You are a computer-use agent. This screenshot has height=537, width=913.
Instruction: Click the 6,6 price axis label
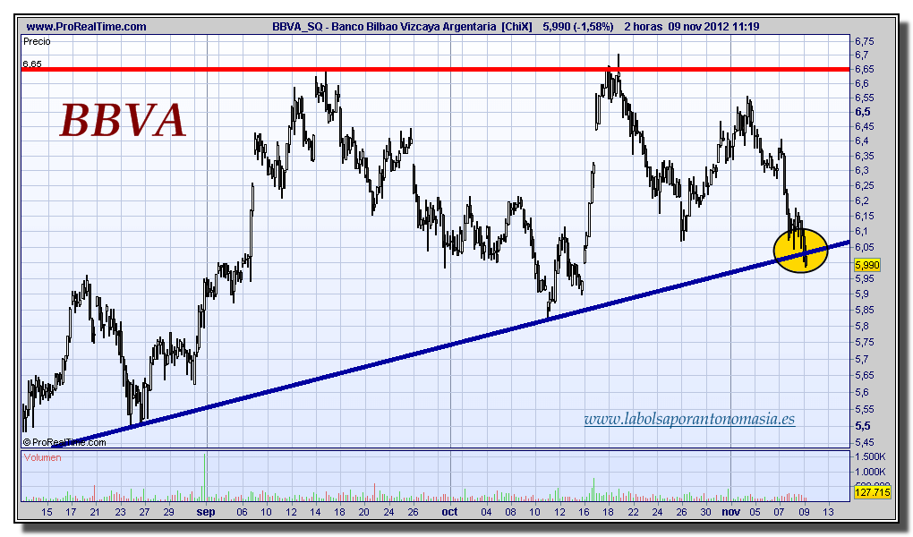click(x=862, y=83)
